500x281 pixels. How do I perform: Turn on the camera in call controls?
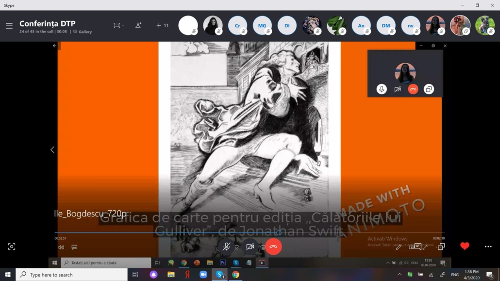click(250, 247)
